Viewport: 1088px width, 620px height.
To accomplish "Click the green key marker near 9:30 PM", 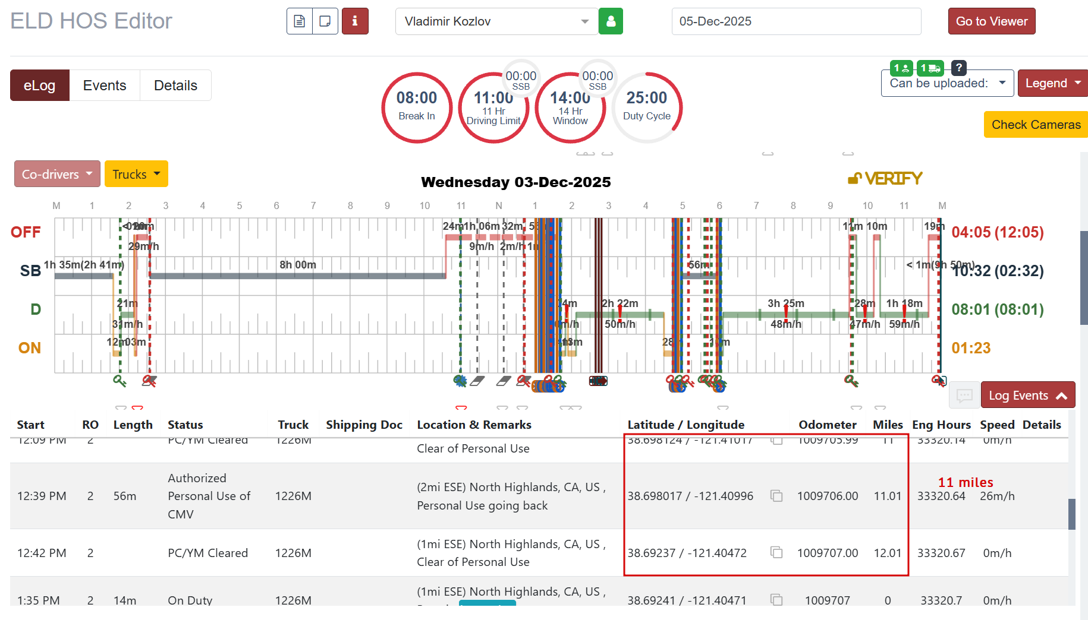I will click(x=851, y=381).
